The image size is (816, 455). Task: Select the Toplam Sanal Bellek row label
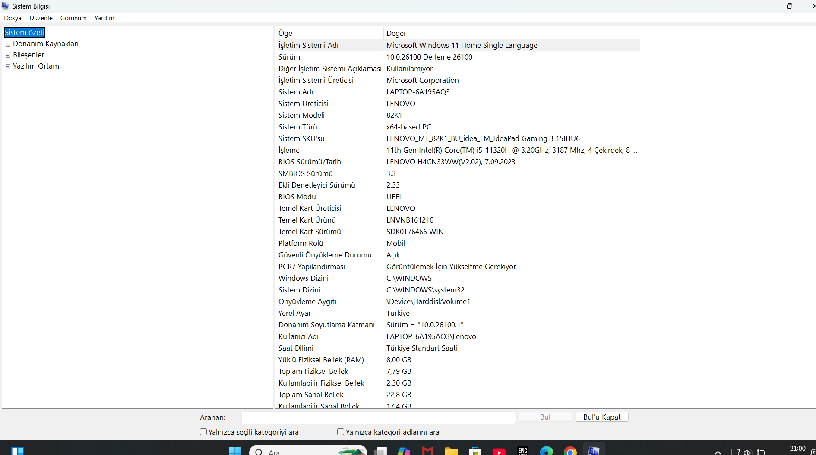[311, 395]
